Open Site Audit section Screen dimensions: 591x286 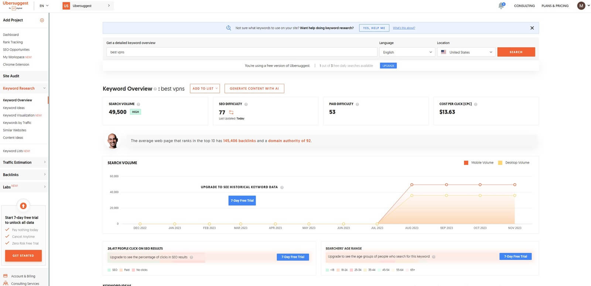[x=11, y=76]
